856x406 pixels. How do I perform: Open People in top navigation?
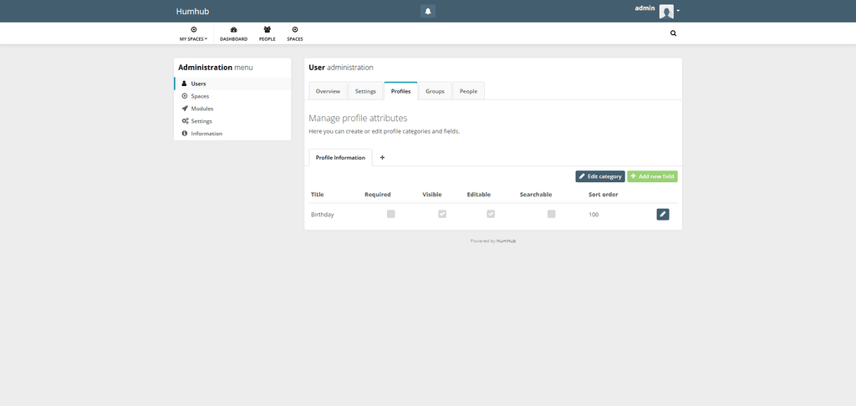[267, 33]
